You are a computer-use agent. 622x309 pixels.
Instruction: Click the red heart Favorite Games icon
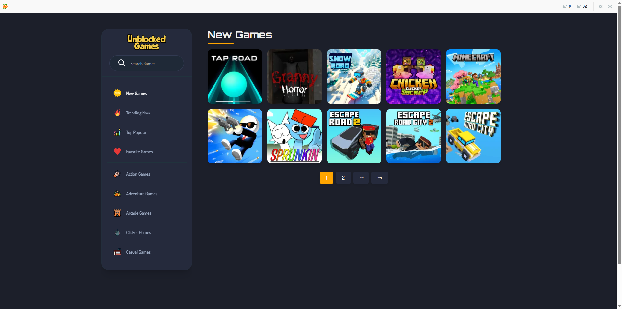click(117, 151)
